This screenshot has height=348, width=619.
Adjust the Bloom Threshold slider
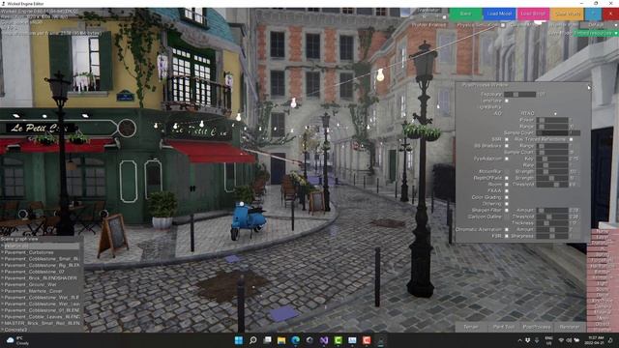coord(552,185)
